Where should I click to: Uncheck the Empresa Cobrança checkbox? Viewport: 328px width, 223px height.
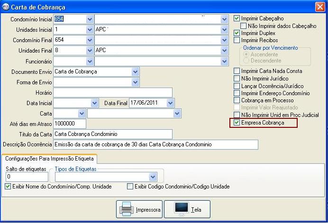point(237,123)
